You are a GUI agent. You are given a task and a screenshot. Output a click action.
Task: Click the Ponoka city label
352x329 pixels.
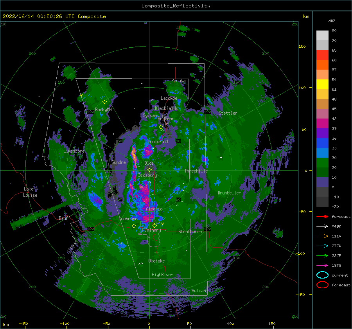coord(178,81)
